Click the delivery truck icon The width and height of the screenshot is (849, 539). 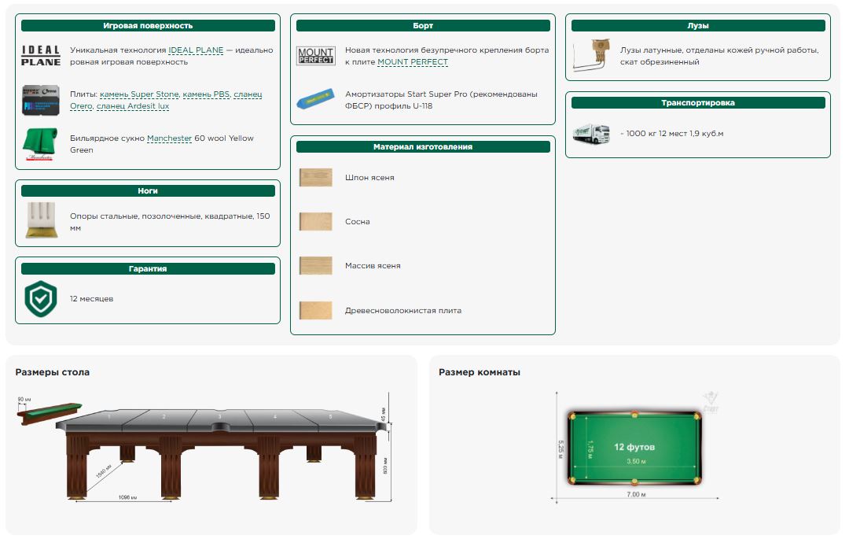pos(590,133)
